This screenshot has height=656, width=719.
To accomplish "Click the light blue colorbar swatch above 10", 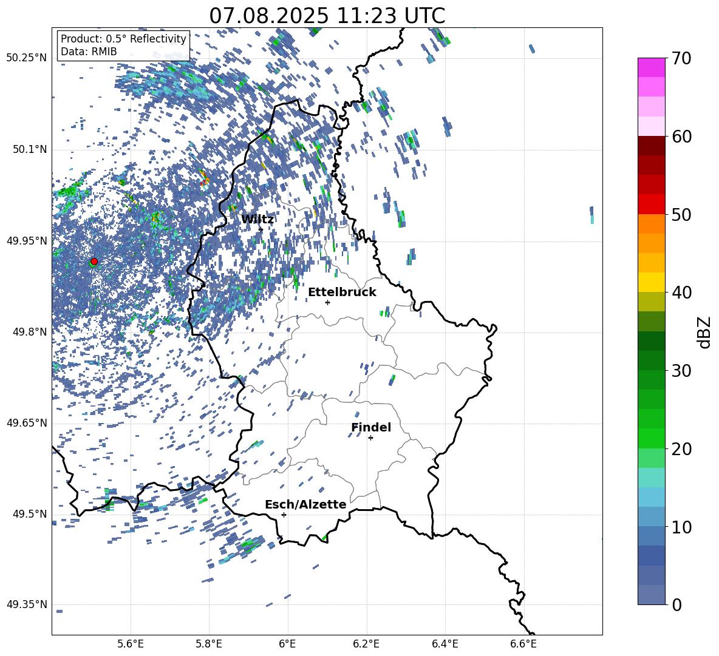I will coord(651,516).
